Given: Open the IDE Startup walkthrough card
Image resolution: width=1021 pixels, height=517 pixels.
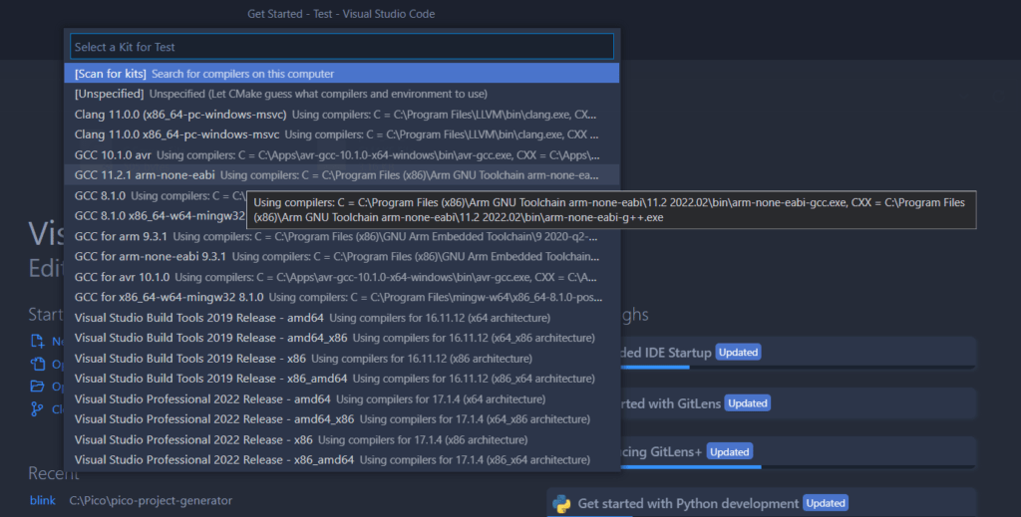Looking at the screenshot, I should (798, 353).
